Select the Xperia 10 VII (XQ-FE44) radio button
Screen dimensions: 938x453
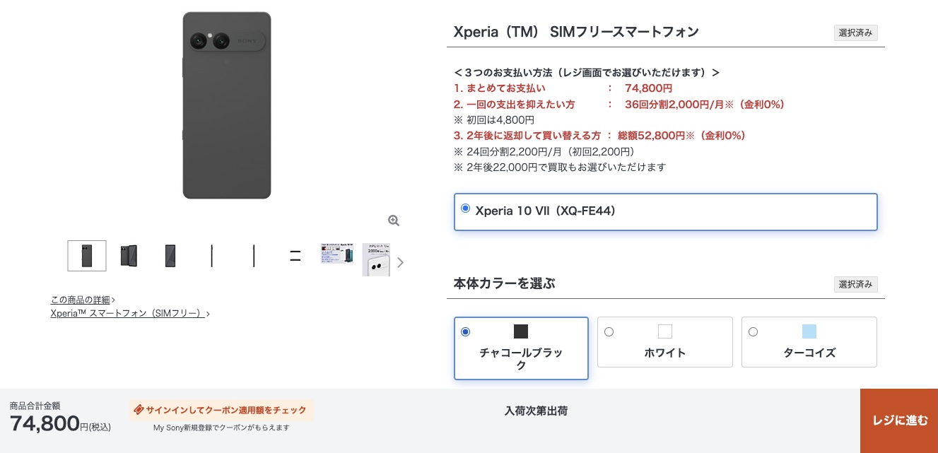coord(465,208)
